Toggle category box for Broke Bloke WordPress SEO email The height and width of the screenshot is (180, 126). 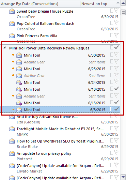(112, 140)
